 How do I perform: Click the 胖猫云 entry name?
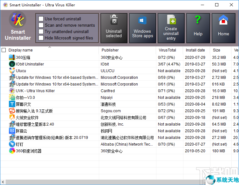coord(22,131)
